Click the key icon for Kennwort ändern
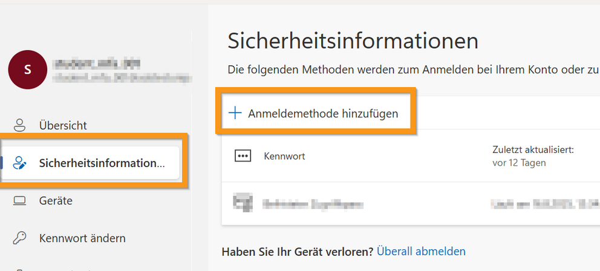Image resolution: width=600 pixels, height=271 pixels. click(20, 238)
